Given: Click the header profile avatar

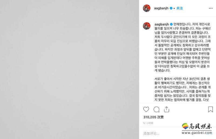Looking at the screenshot, I should (147, 8).
